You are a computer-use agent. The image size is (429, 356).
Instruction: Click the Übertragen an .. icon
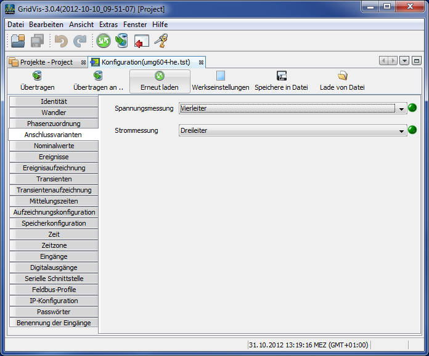[98, 76]
